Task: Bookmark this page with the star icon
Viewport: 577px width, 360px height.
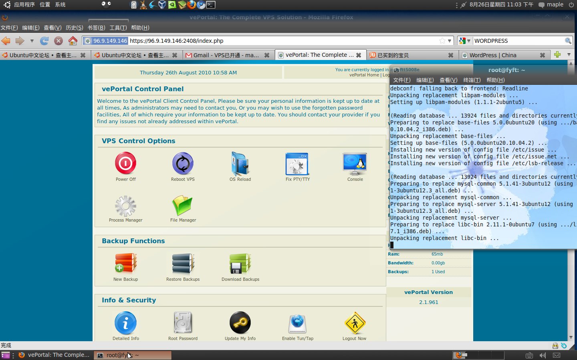Action: pos(442,41)
